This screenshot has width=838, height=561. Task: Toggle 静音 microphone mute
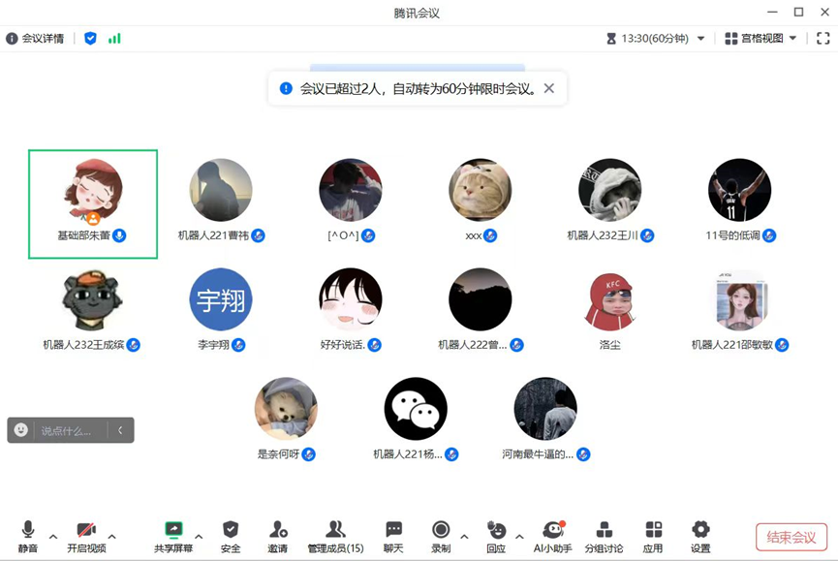click(x=28, y=534)
